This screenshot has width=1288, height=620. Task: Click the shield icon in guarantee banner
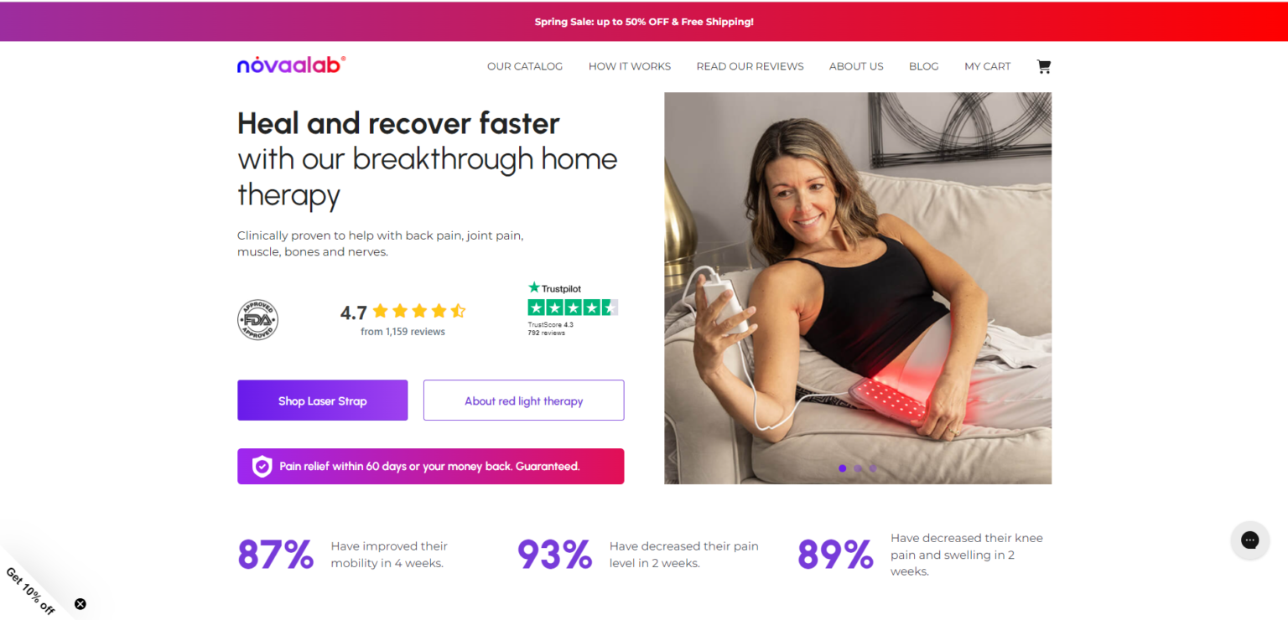(262, 467)
